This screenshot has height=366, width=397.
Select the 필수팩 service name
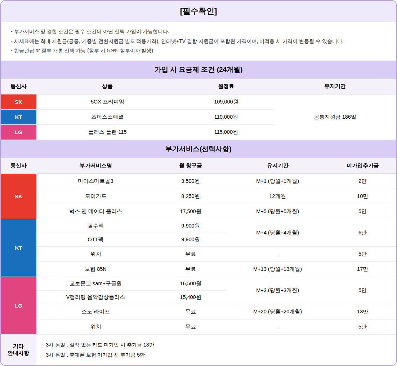[96, 226]
